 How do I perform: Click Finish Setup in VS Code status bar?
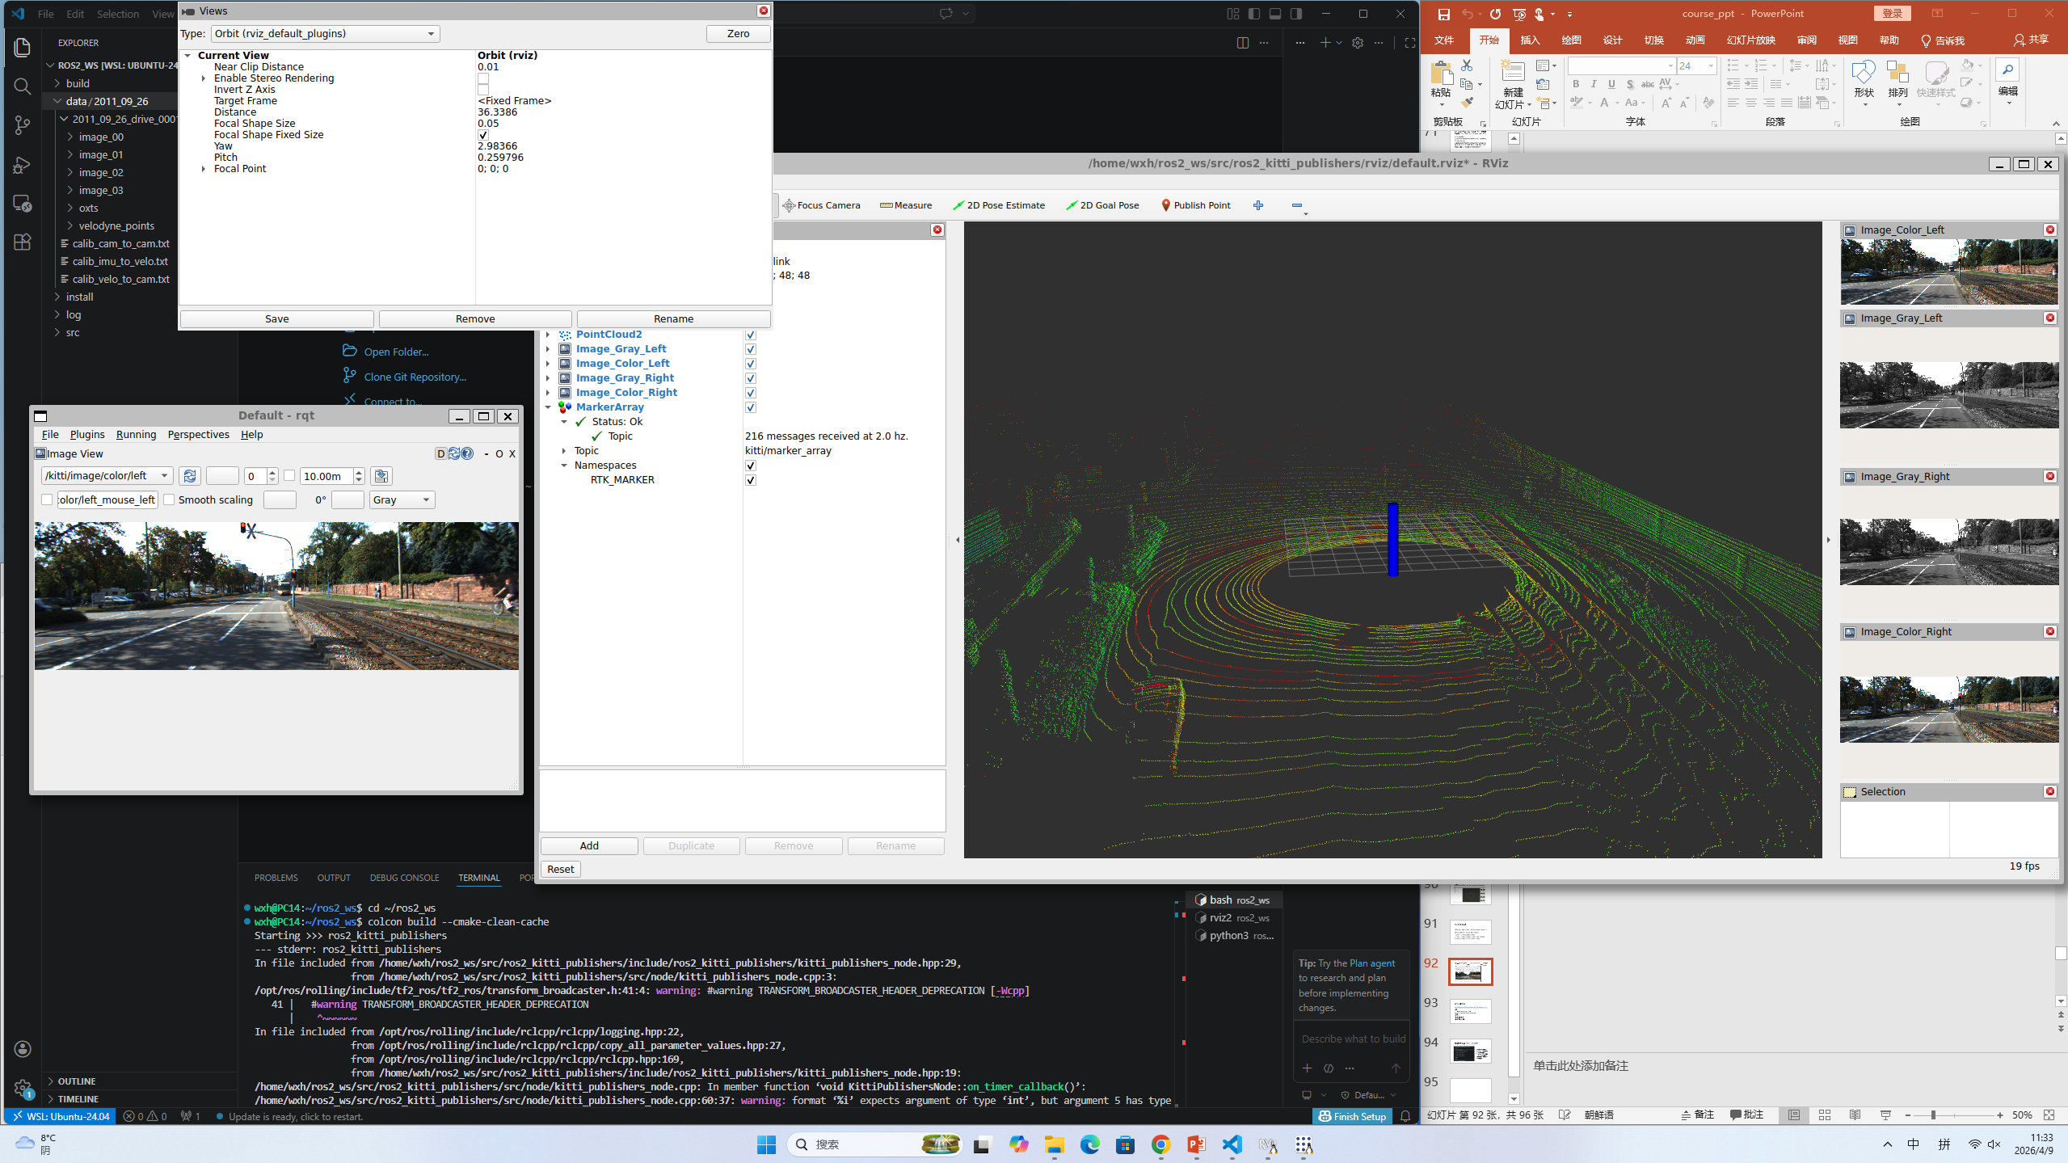1352,1117
